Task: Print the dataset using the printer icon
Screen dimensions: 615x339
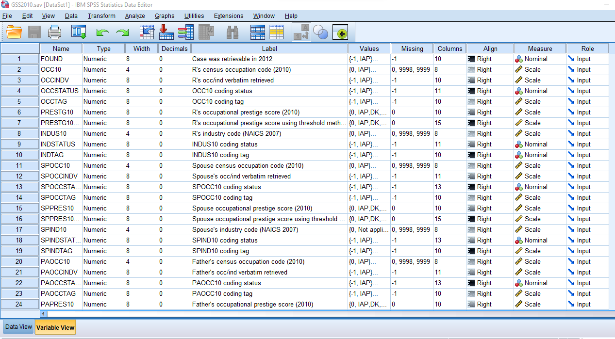Action: pyautogui.click(x=54, y=32)
